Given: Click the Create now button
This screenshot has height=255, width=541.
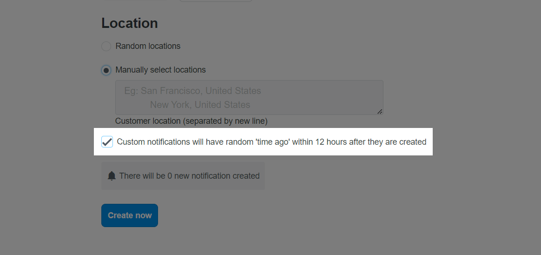Looking at the screenshot, I should click(129, 215).
